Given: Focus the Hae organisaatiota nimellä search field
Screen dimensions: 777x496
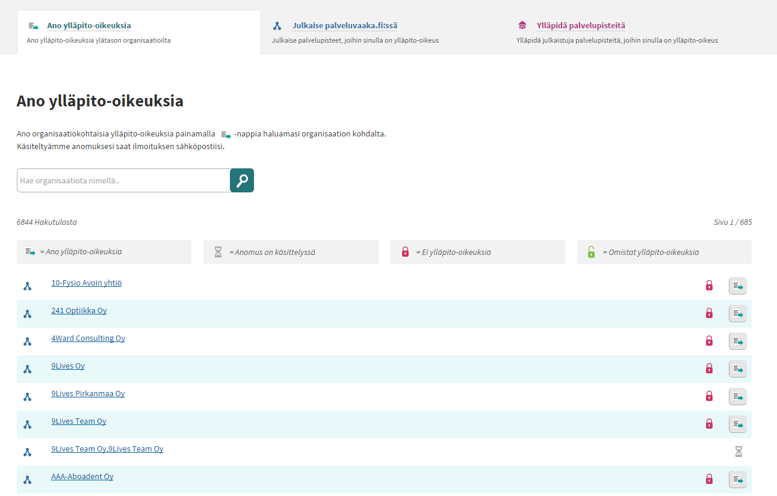Looking at the screenshot, I should pyautogui.click(x=123, y=180).
